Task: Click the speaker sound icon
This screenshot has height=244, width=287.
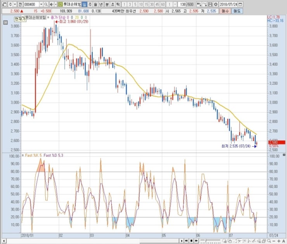Action: [x=51, y=4]
